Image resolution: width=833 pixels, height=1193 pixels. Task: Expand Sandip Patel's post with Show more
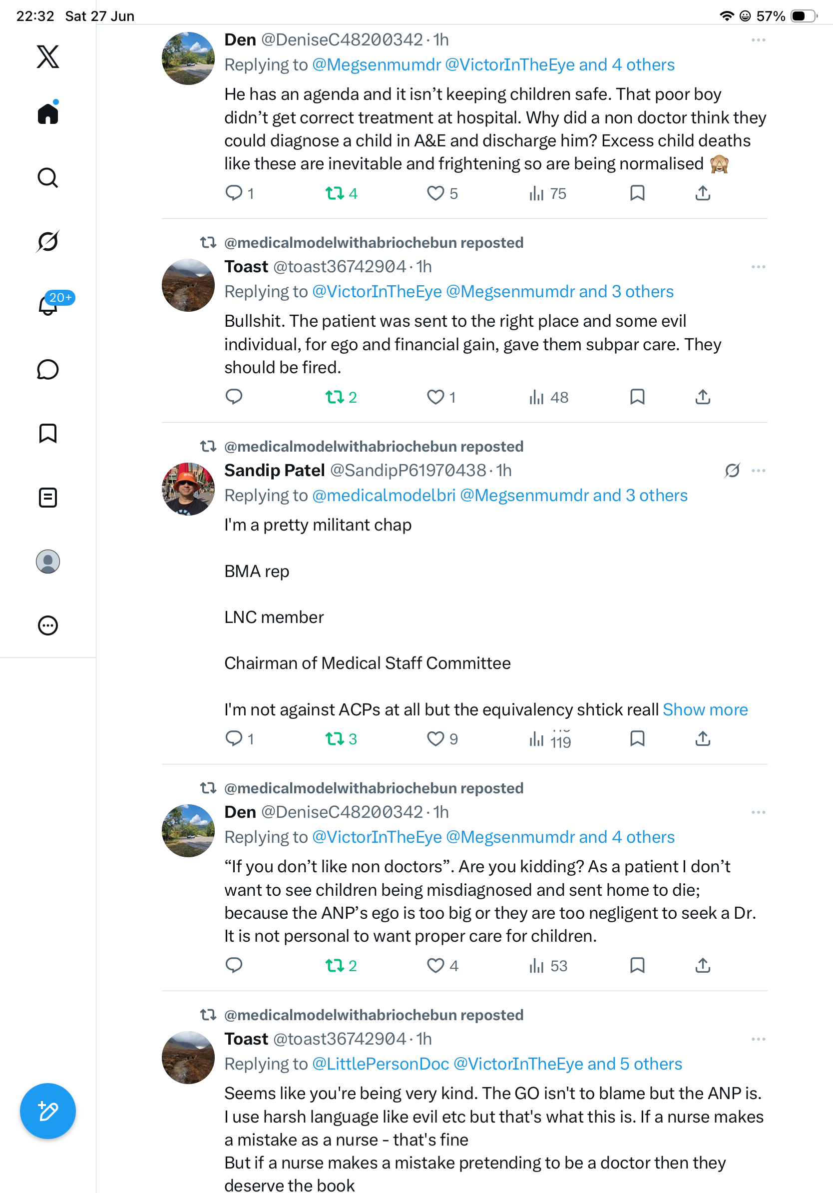tap(705, 709)
